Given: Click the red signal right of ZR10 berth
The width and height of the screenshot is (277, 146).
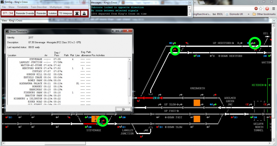Looking at the screenshot, I should click(215, 95).
